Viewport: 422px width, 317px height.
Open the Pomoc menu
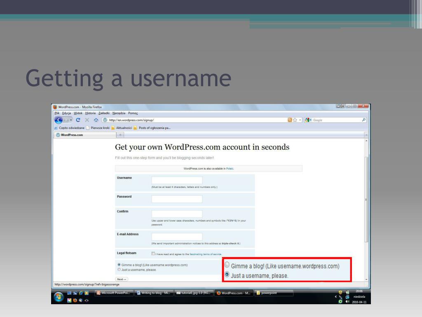pyautogui.click(x=133, y=113)
